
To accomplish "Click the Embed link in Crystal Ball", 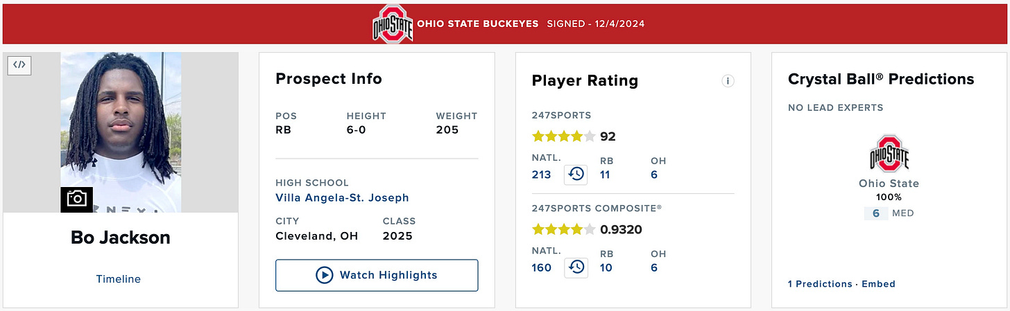I will click(878, 284).
